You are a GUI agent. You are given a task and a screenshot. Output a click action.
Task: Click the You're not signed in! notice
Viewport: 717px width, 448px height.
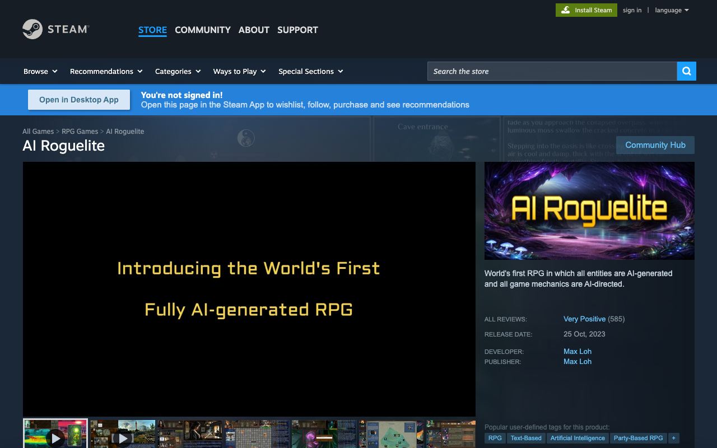point(181,95)
